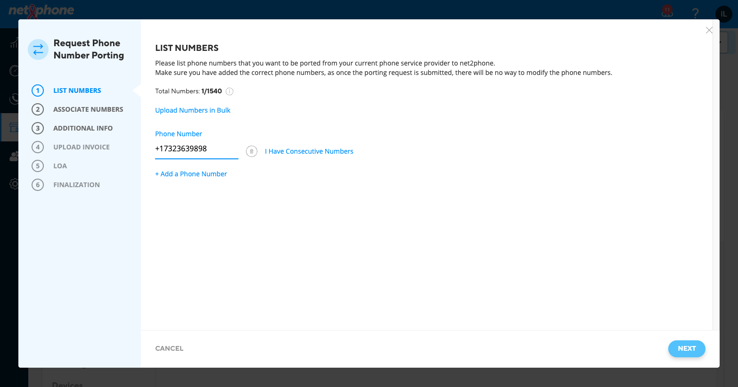Open the notifications icon with the red badge
This screenshot has width=738, height=387.
[x=667, y=11]
